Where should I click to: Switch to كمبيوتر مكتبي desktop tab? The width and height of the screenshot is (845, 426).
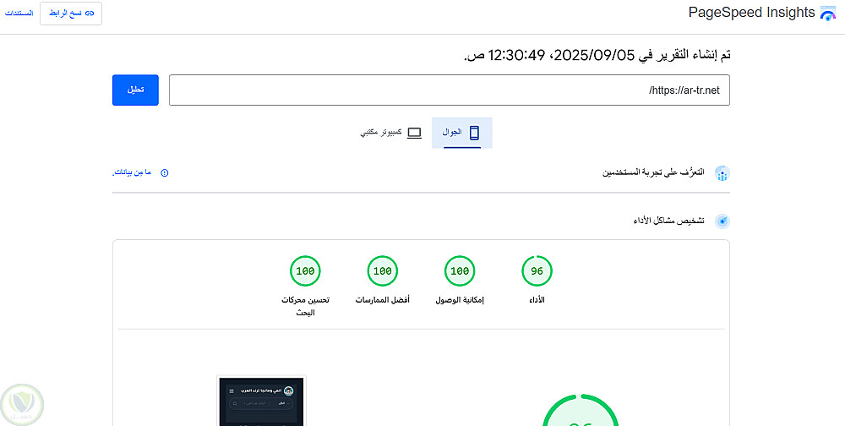(390, 133)
